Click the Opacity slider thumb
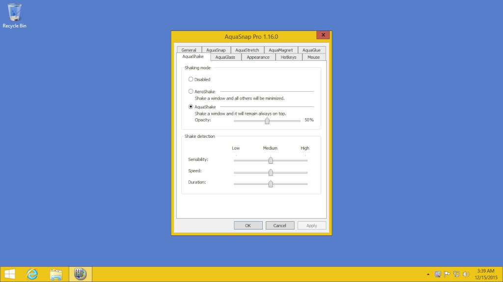This screenshot has height=282, width=503. pyautogui.click(x=267, y=121)
